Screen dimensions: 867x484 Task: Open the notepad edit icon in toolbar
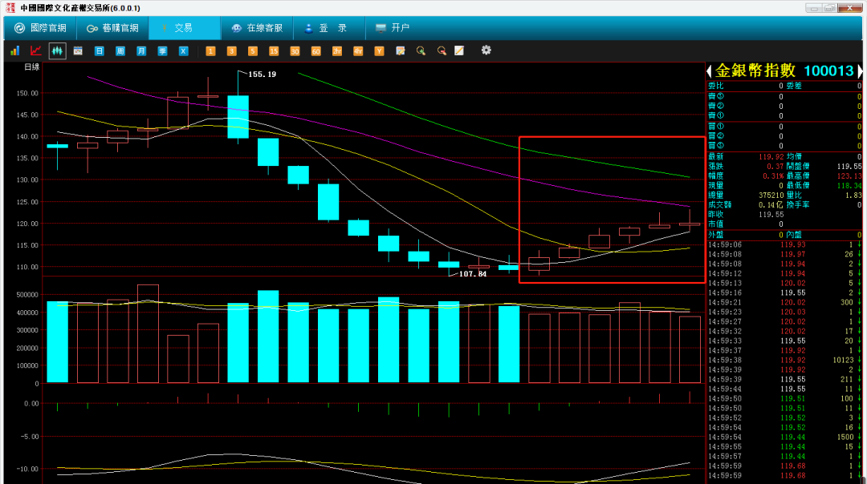pyautogui.click(x=401, y=50)
